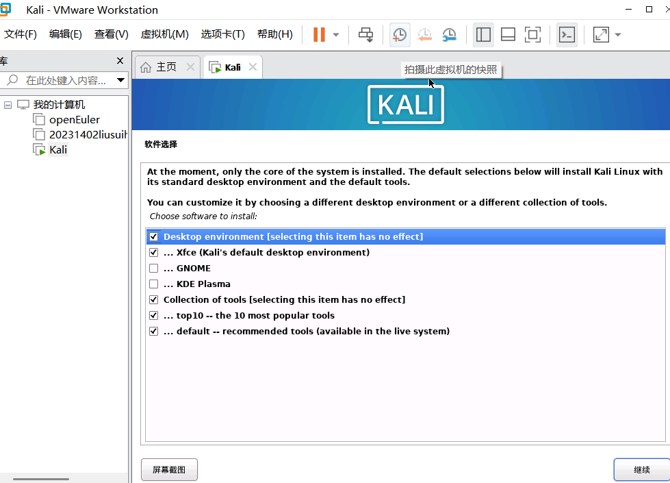The image size is (670, 483).
Task: Click the running Kali VM icon in library
Action: click(x=39, y=150)
